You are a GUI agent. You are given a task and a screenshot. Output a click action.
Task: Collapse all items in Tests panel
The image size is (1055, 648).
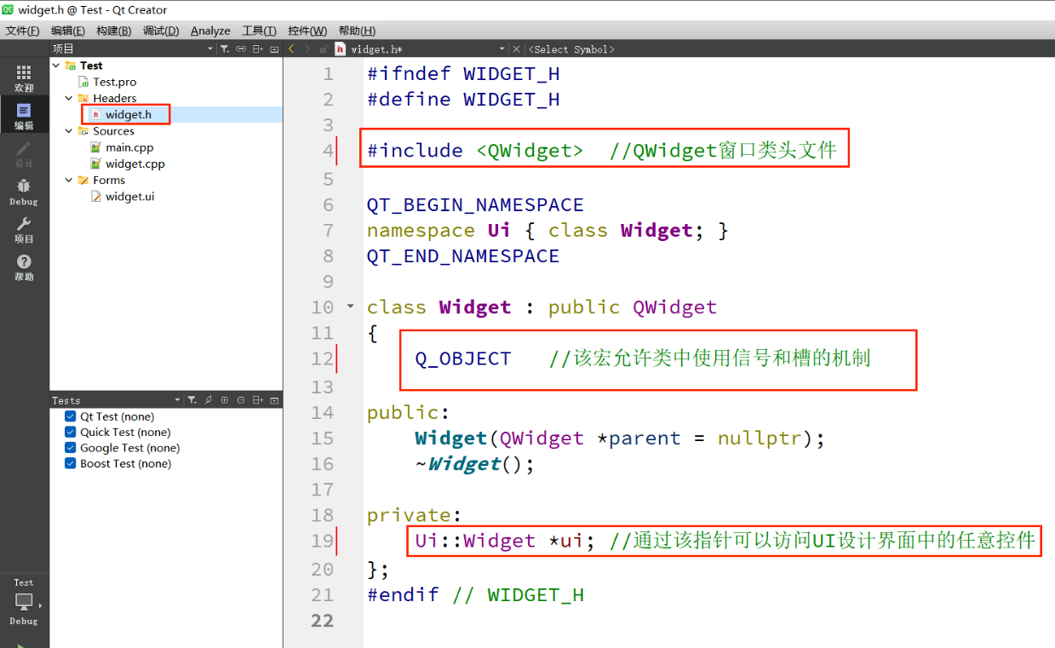pos(241,400)
